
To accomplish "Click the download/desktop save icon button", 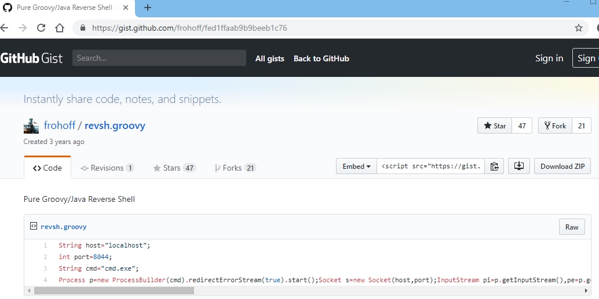I will (x=519, y=167).
